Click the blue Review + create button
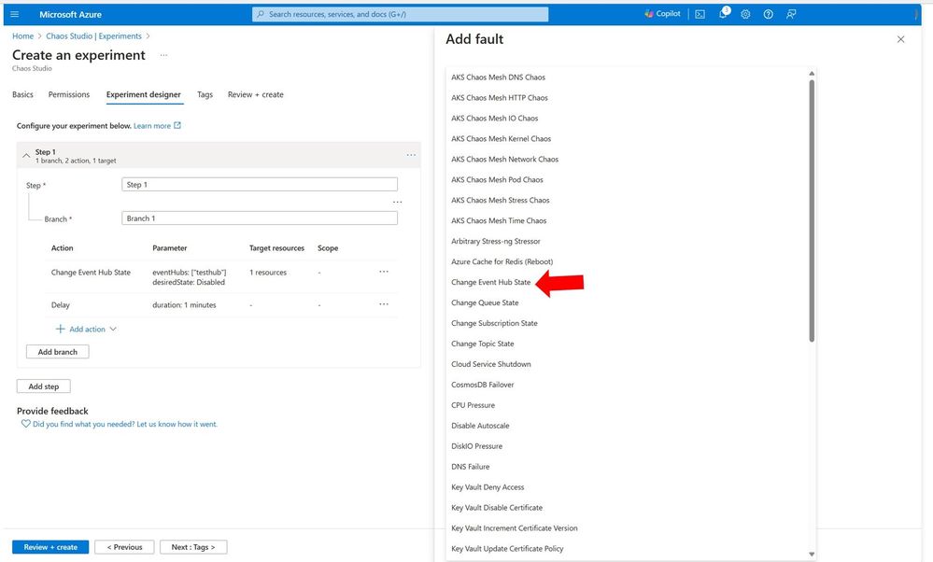Viewport: 933px width, 562px height. click(50, 547)
